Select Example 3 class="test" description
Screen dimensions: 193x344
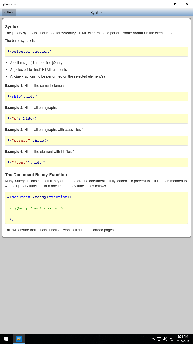tap(44, 130)
